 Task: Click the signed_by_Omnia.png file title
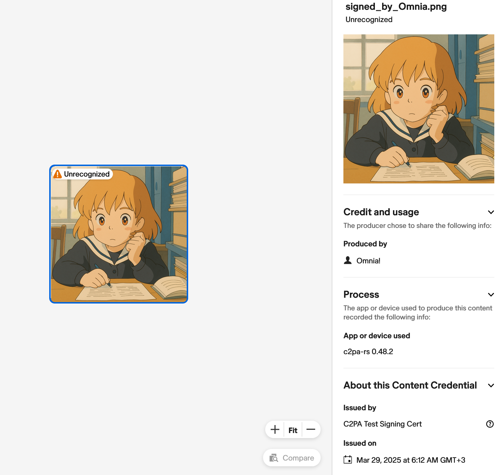tap(396, 7)
